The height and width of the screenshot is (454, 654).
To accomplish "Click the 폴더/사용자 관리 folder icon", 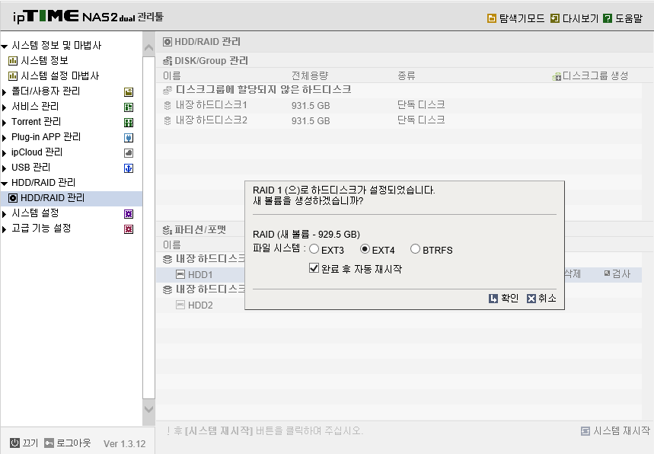I will click(129, 92).
